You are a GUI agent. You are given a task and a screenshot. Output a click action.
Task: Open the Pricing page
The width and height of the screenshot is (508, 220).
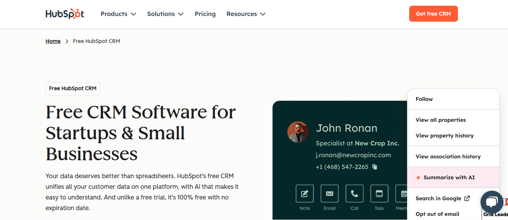(205, 14)
